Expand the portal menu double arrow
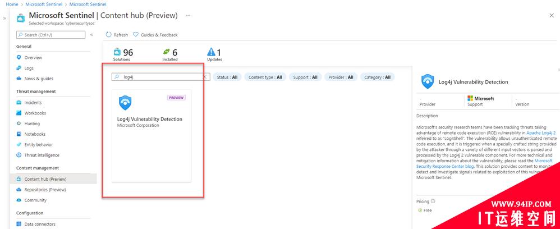 4,18
